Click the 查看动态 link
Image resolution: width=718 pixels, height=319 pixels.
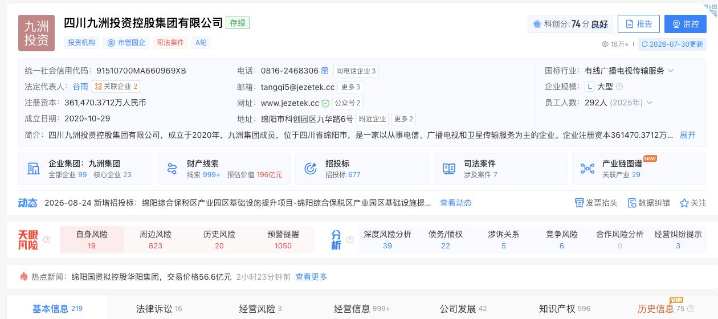click(456, 203)
